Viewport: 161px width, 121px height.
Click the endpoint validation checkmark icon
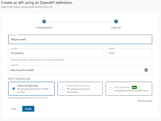[146, 70]
